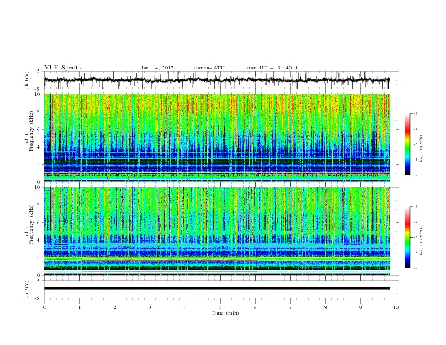Image resolution: width=446 pixels, height=345 pixels.
Task: Click the ch.3 flat waveform panel
Action: pos(221,289)
